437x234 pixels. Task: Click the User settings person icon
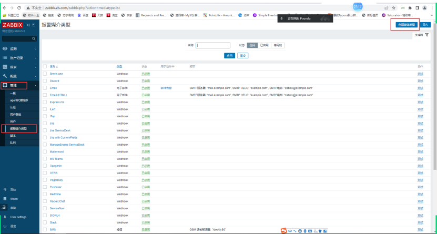(5, 217)
